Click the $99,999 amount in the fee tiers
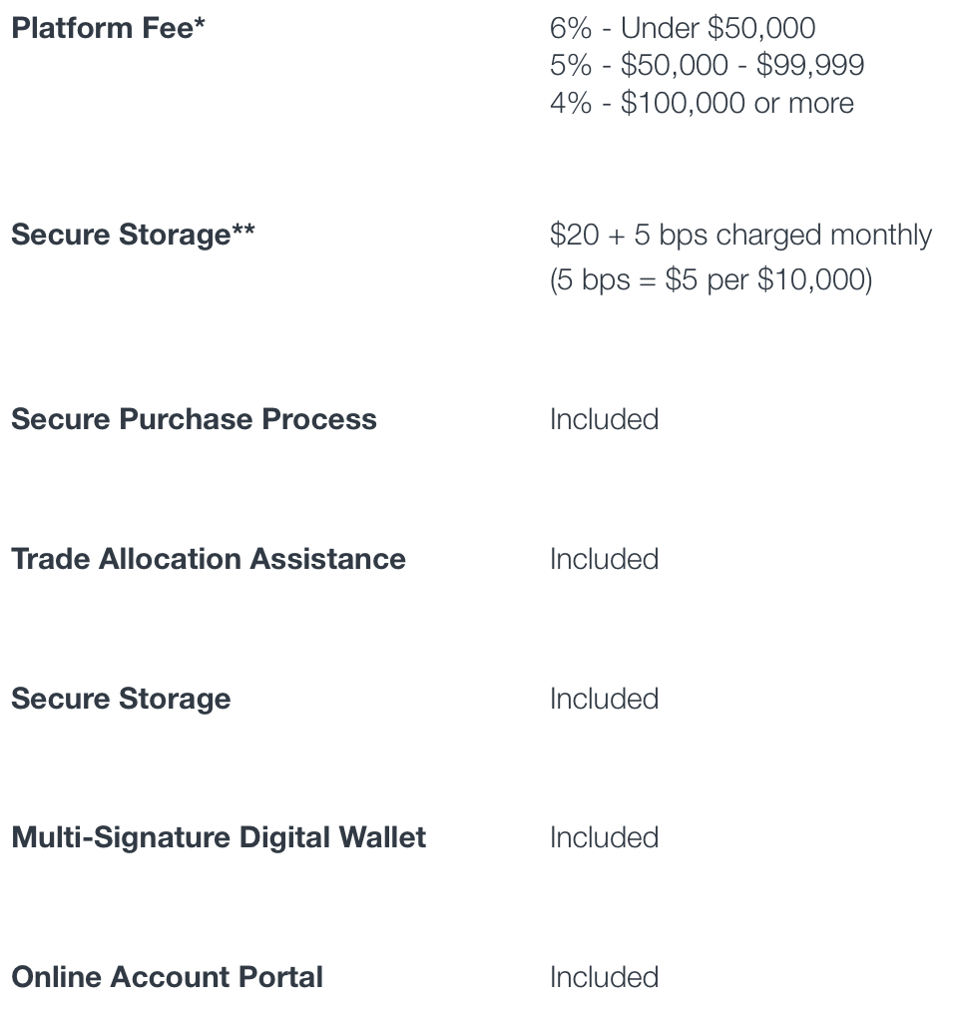The height and width of the screenshot is (1014, 954). (810, 65)
